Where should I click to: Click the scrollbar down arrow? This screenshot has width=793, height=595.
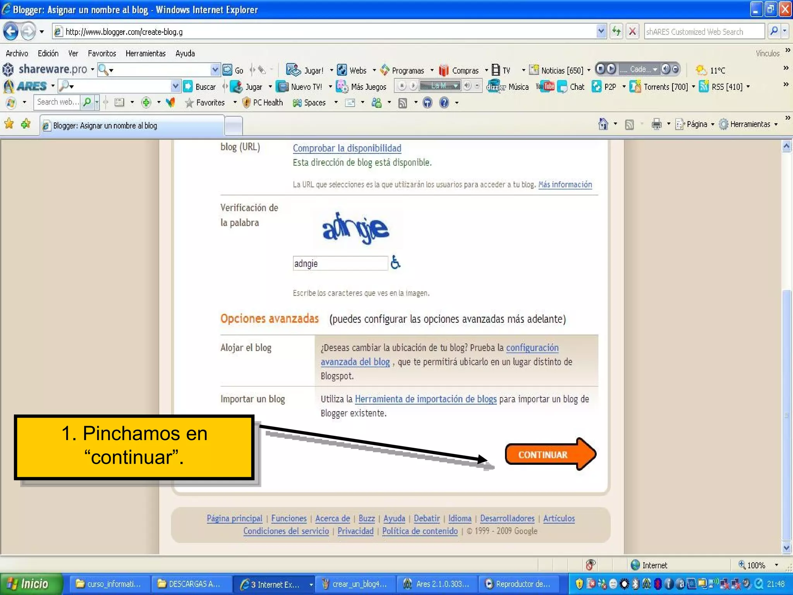(786, 548)
